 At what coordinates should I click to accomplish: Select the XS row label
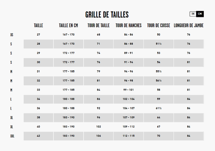(12, 35)
